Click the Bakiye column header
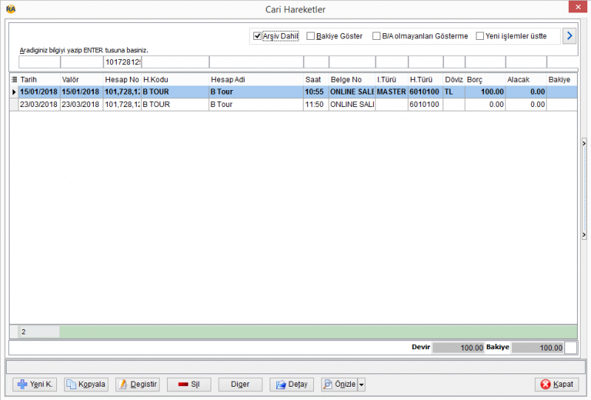The image size is (591, 400). [x=562, y=80]
